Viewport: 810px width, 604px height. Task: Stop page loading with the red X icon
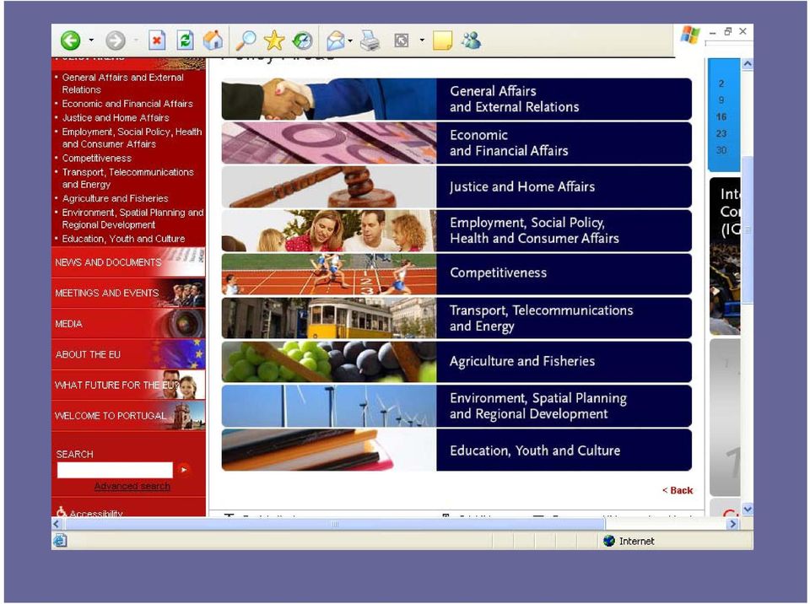[x=157, y=40]
